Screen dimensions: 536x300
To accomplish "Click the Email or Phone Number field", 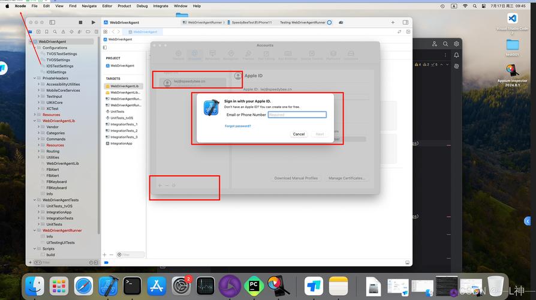I will (x=297, y=115).
